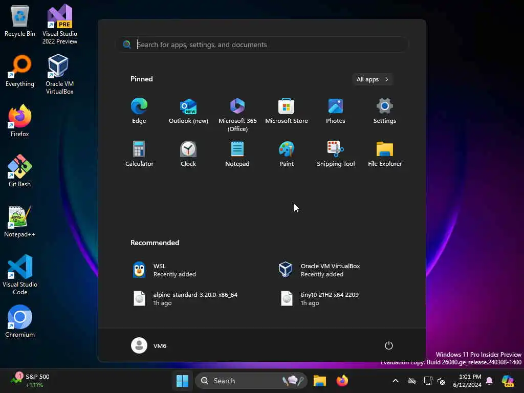524x393 pixels.
Task: Click the muted volume tray icon
Action: [441, 381]
